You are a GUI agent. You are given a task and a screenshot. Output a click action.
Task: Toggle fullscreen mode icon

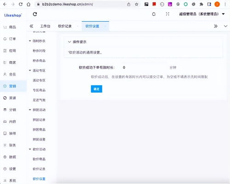(167, 14)
